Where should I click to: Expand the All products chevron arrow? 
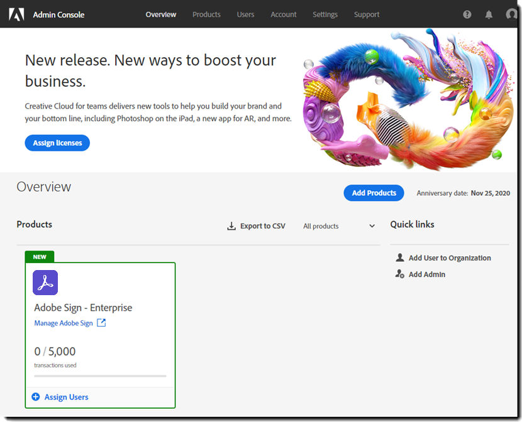372,226
